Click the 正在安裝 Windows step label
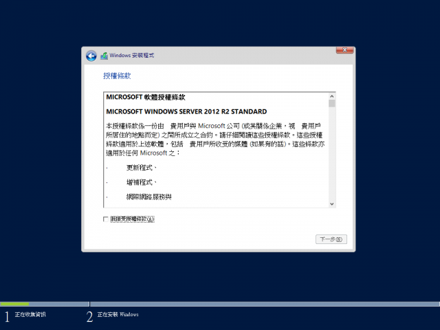The height and width of the screenshot is (330, 440). [118, 315]
